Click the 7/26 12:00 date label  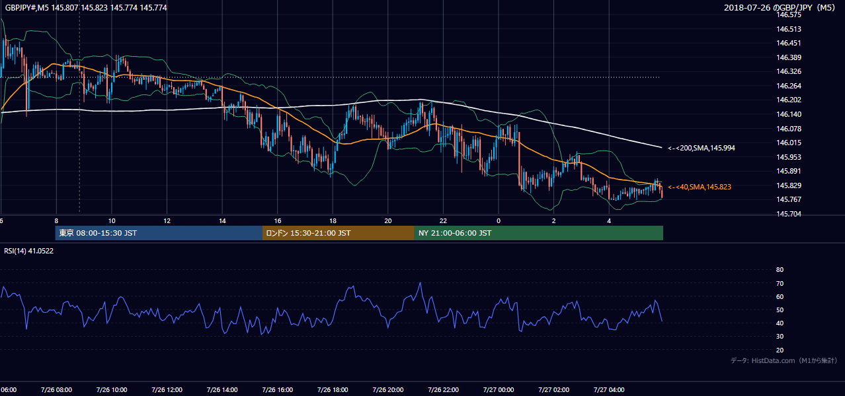(x=167, y=390)
